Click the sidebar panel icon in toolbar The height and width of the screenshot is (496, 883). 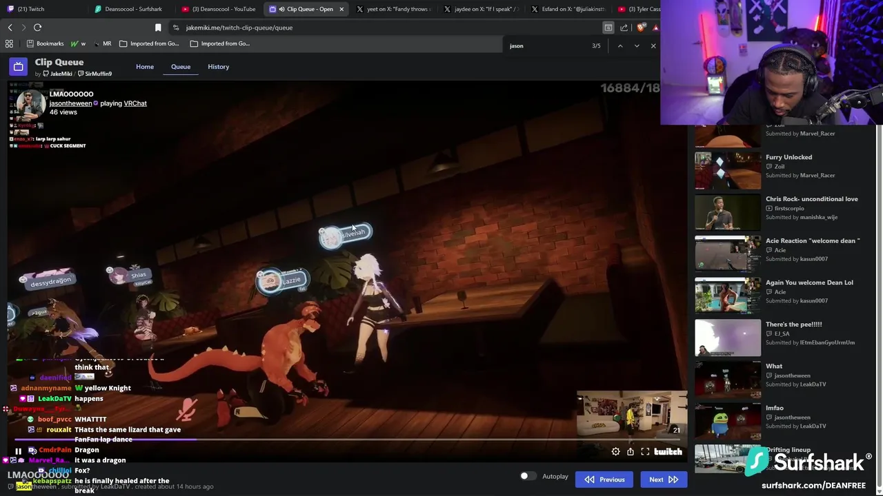608,28
